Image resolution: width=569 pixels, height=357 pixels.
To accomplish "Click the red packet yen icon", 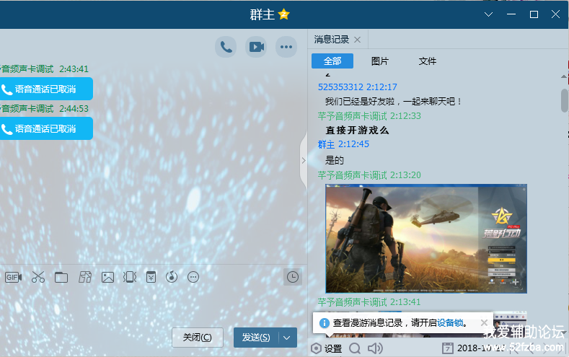I will click(x=151, y=277).
